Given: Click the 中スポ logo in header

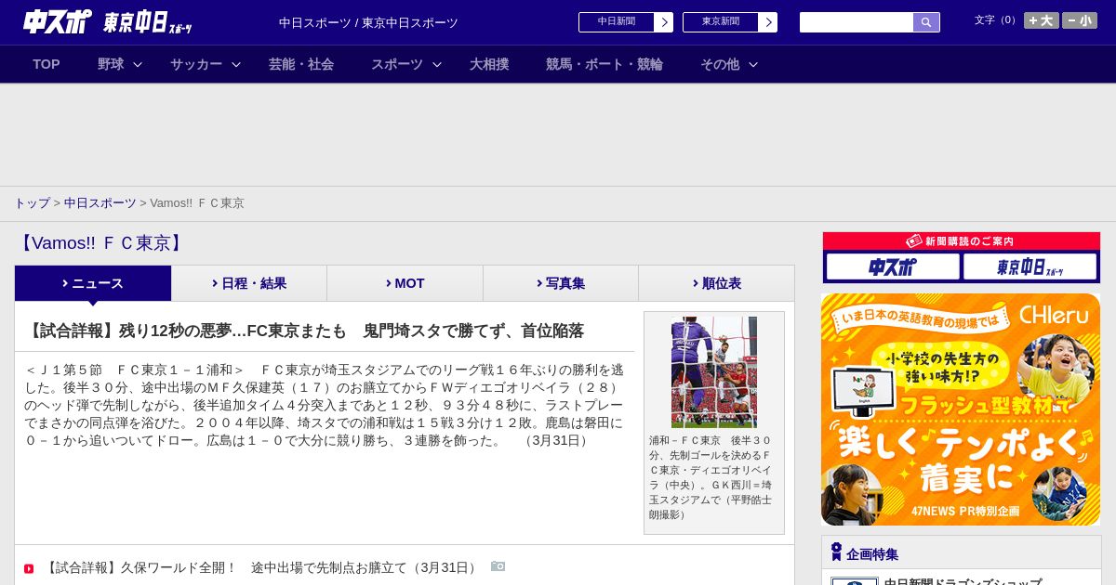Looking at the screenshot, I should pos(58,21).
